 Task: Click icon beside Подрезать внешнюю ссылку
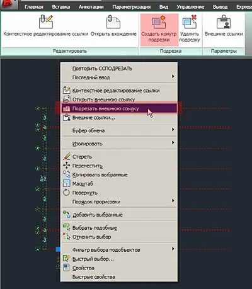pyautogui.click(x=67, y=108)
